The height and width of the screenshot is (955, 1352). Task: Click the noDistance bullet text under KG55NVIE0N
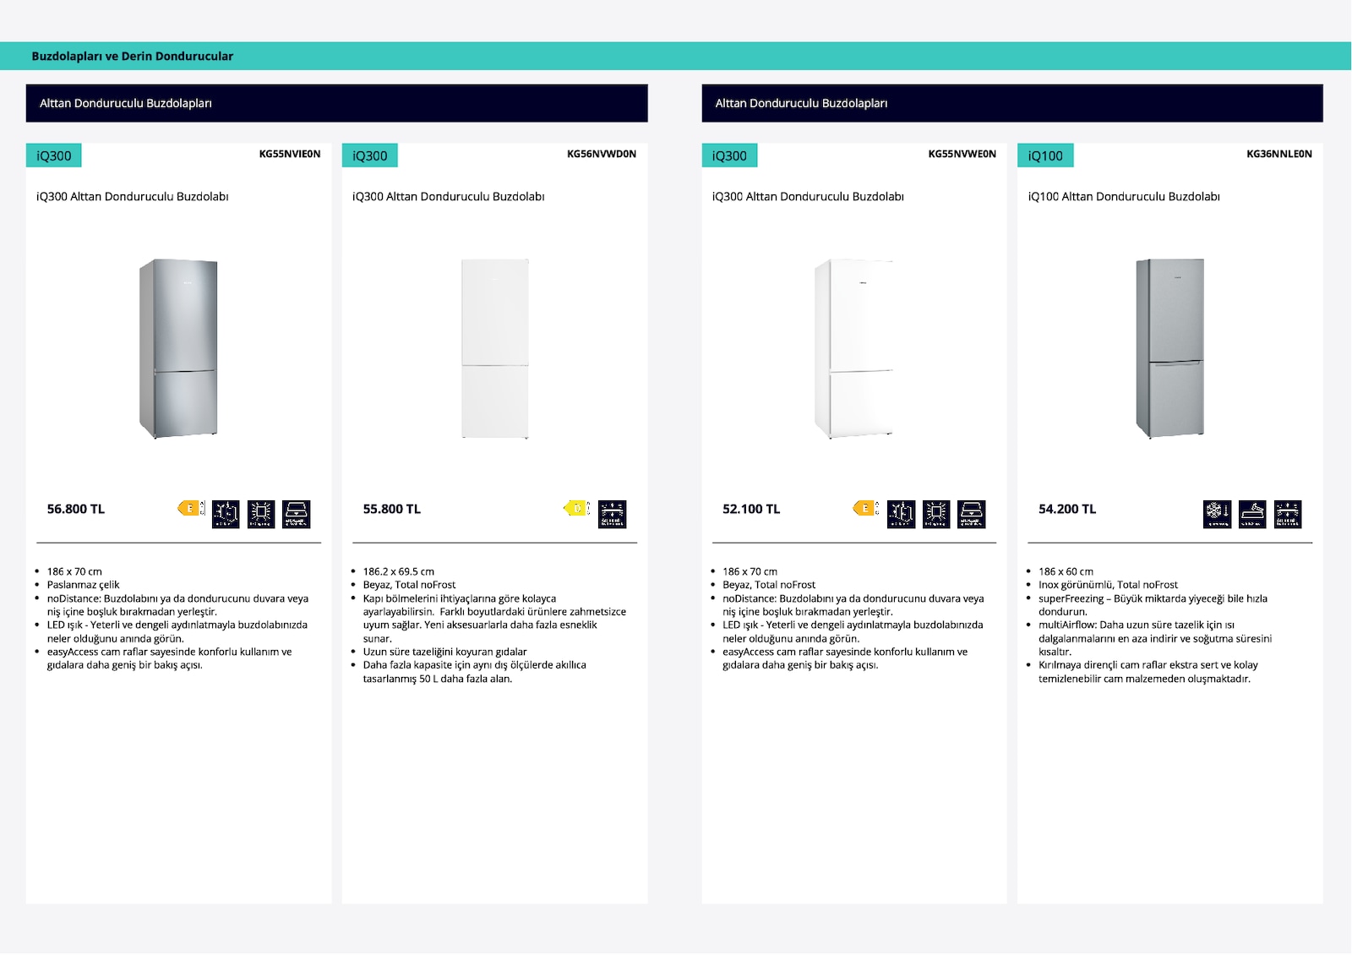coord(177,605)
